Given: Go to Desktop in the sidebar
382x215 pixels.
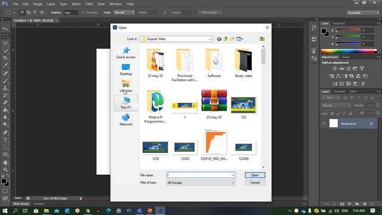Looking at the screenshot, I should pyautogui.click(x=126, y=69).
